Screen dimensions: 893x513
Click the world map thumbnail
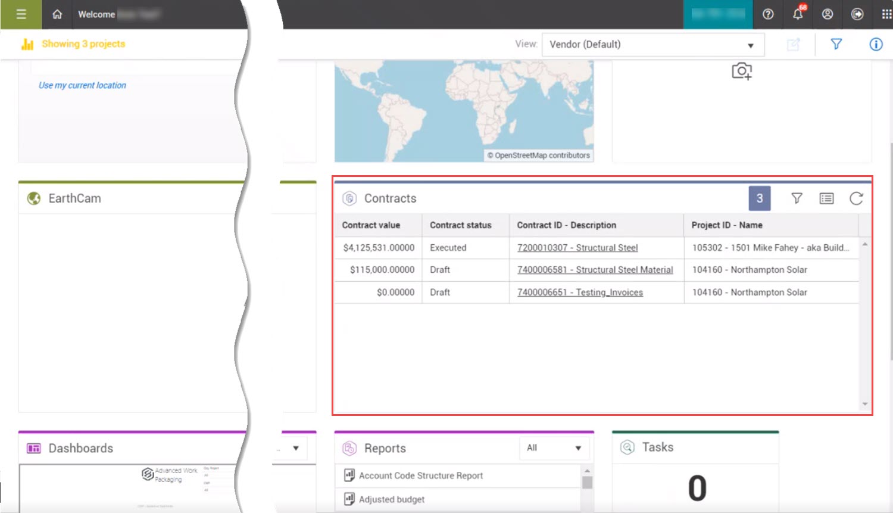[464, 111]
